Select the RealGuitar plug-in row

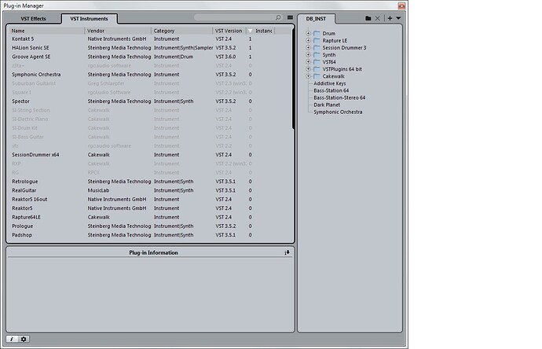149,190
